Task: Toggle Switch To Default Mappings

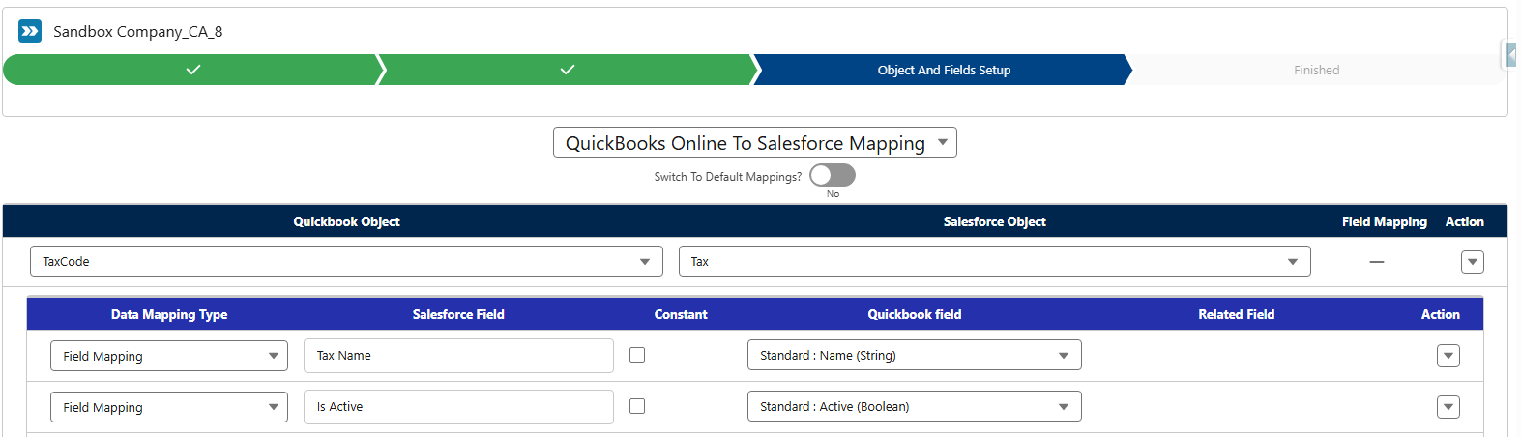Action: coord(833,175)
